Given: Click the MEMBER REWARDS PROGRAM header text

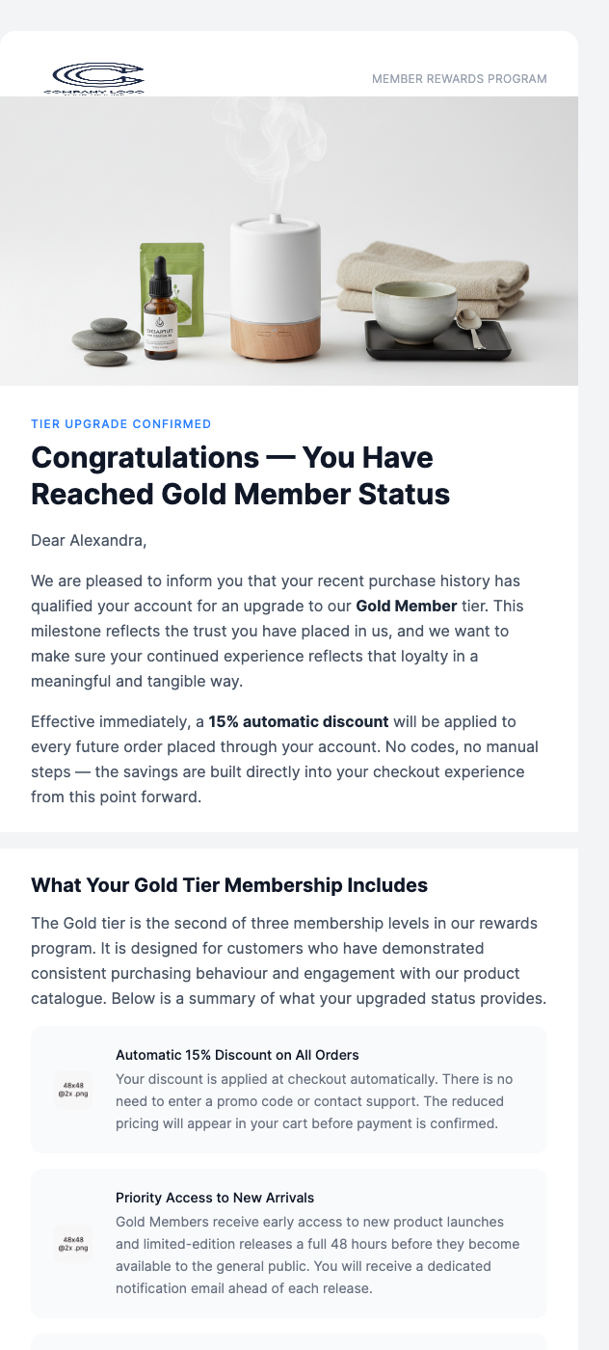Looking at the screenshot, I should (x=459, y=79).
